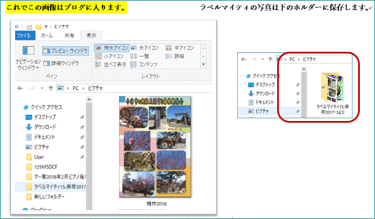Click the 梅林2018 file name label
This screenshot has height=219, width=375.
coord(156,204)
